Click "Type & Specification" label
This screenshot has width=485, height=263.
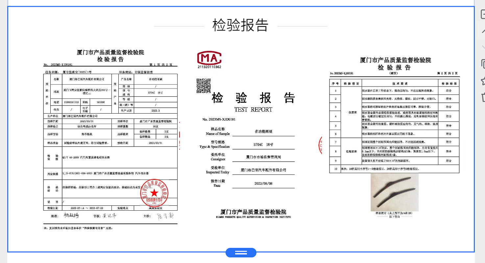tap(214, 147)
